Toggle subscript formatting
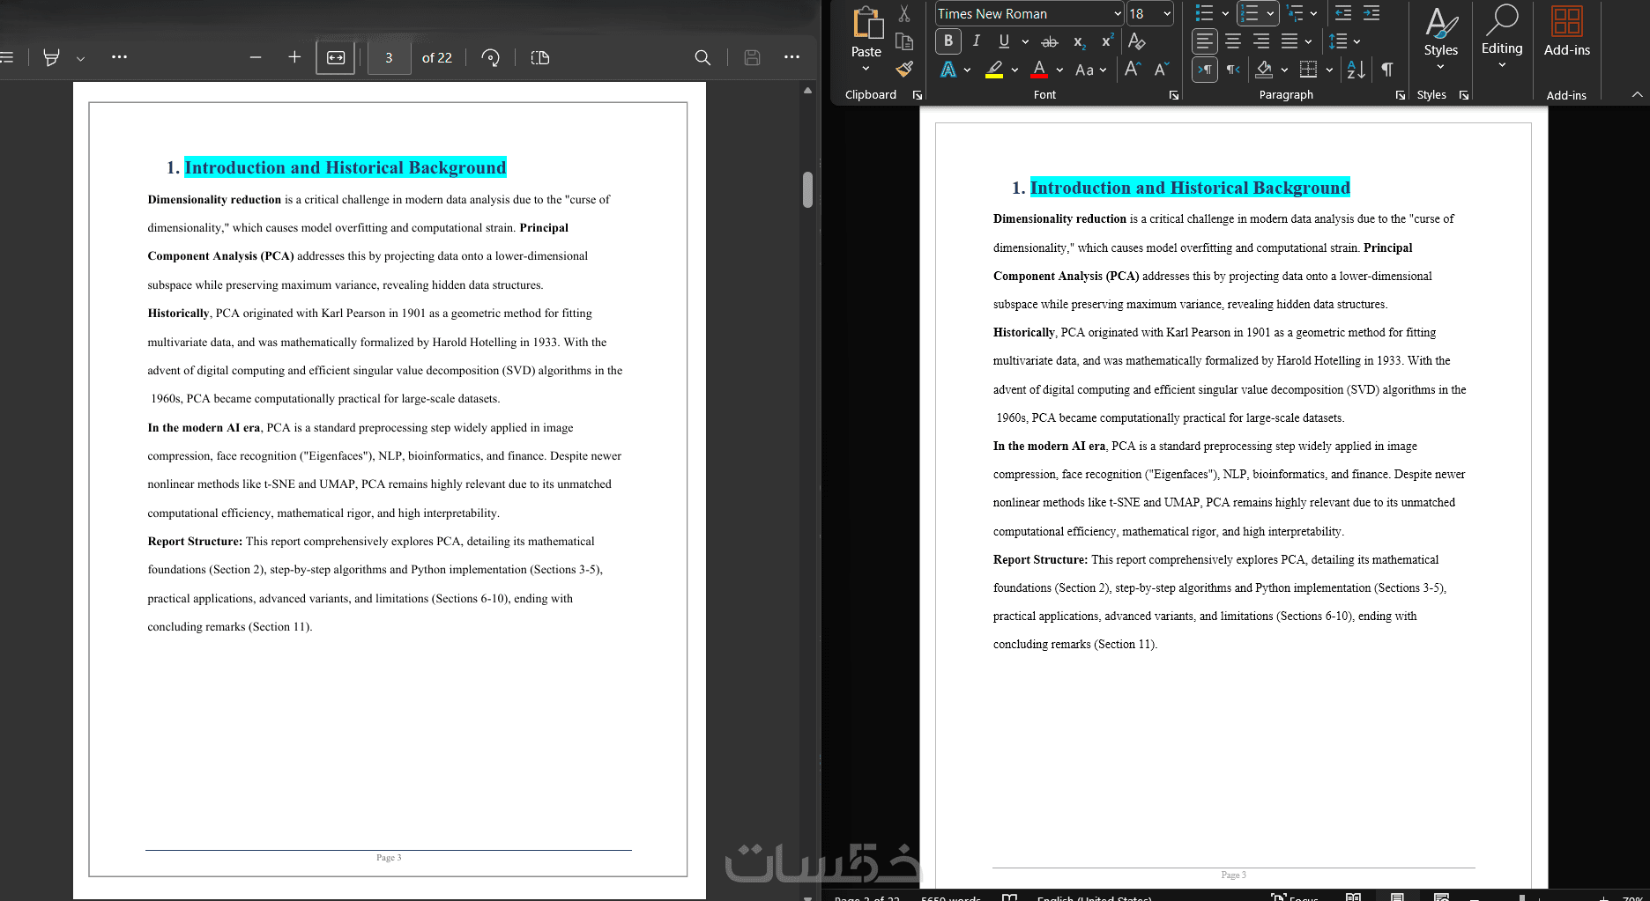 click(1079, 41)
